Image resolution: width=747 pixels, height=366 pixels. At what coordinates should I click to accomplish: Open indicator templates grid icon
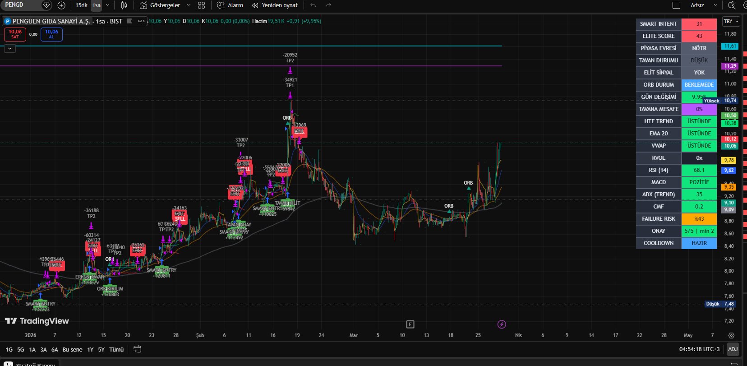202,5
